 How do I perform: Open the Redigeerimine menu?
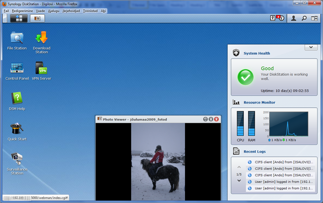click(x=22, y=11)
